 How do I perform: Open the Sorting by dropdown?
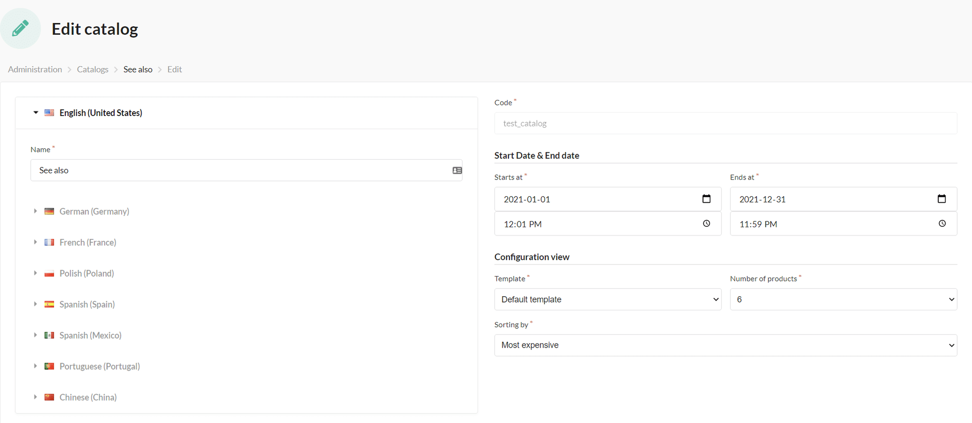tap(726, 345)
